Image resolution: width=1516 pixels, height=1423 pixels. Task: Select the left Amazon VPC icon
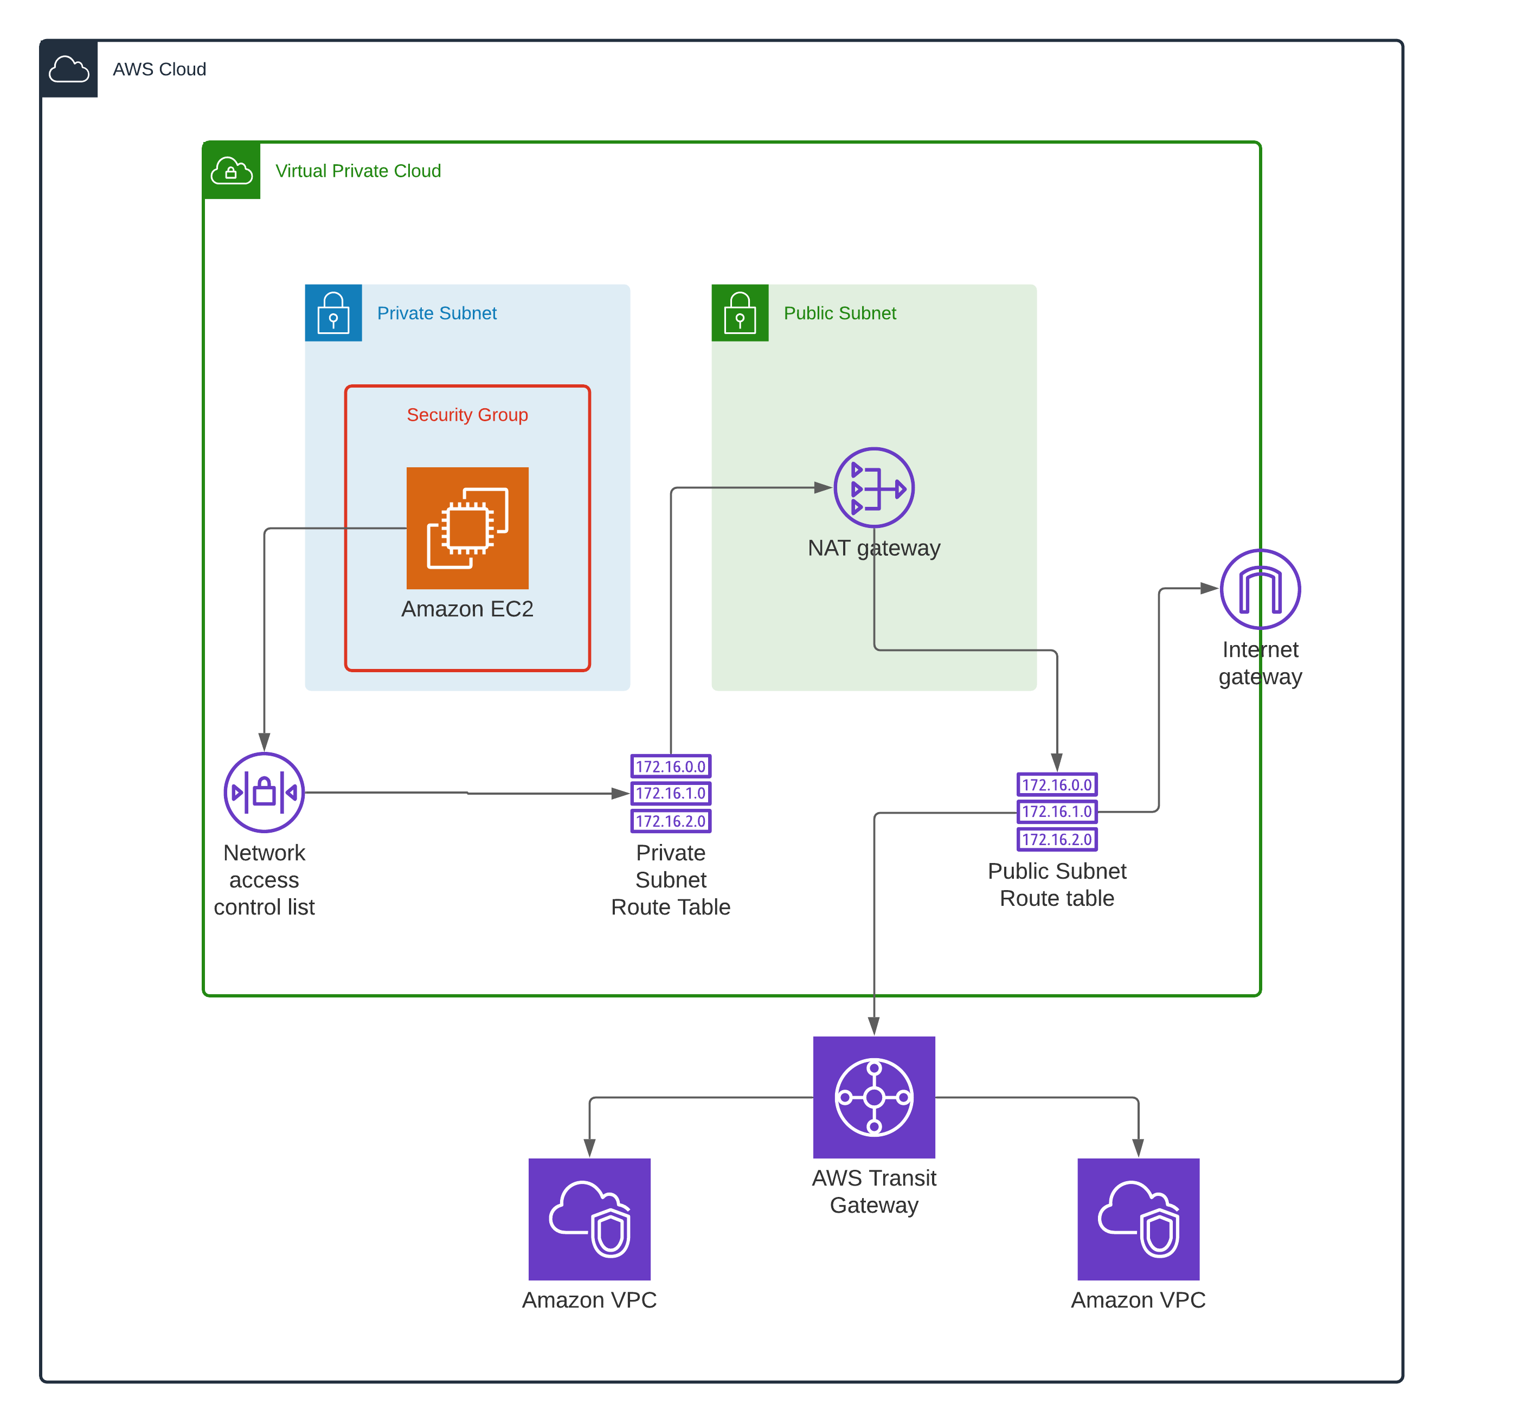(589, 1219)
